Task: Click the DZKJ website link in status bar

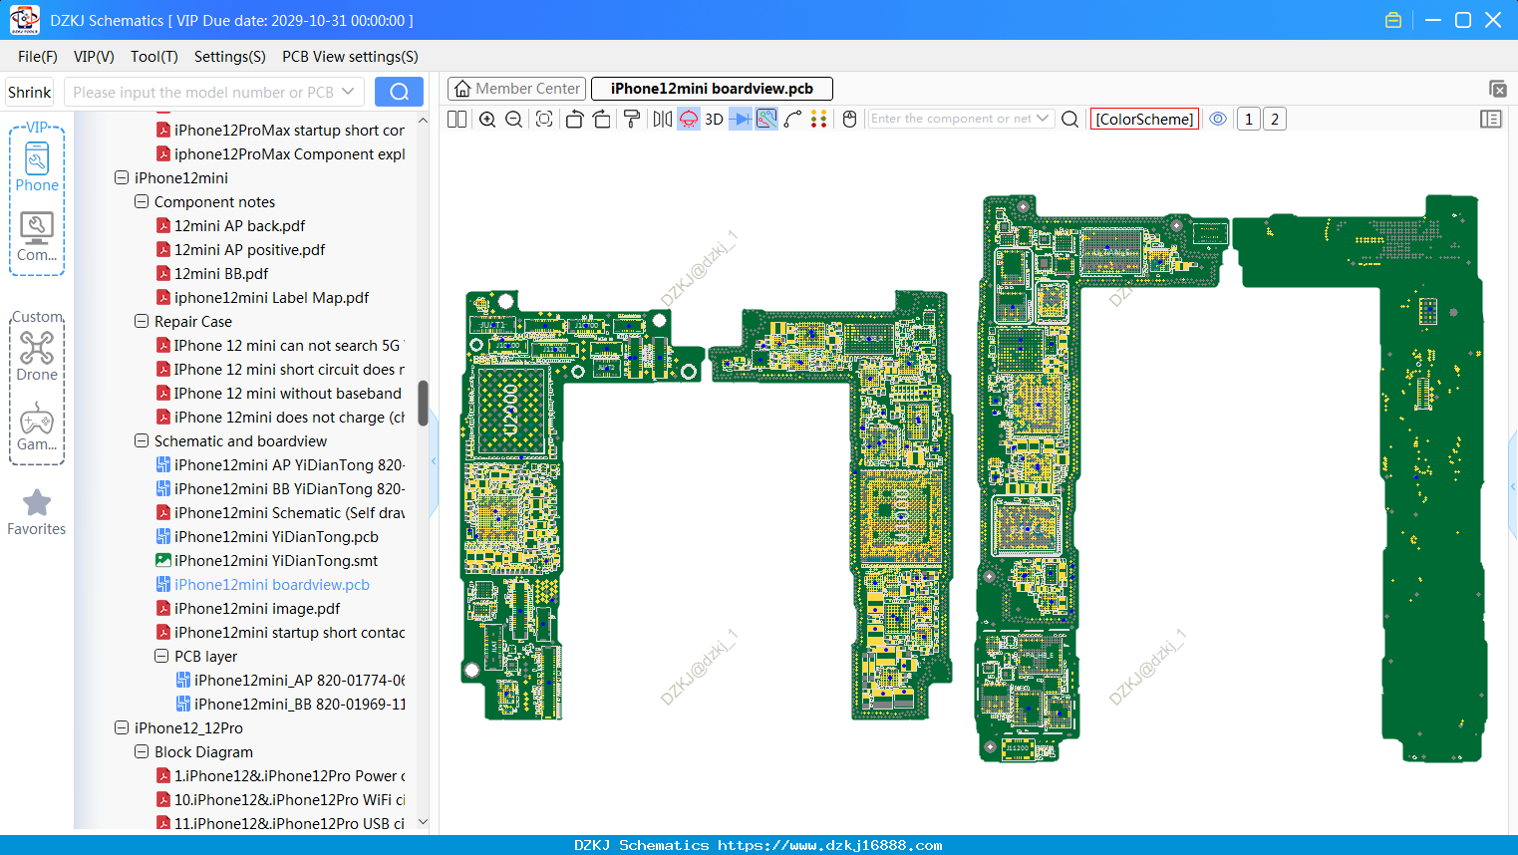Action: point(829,845)
